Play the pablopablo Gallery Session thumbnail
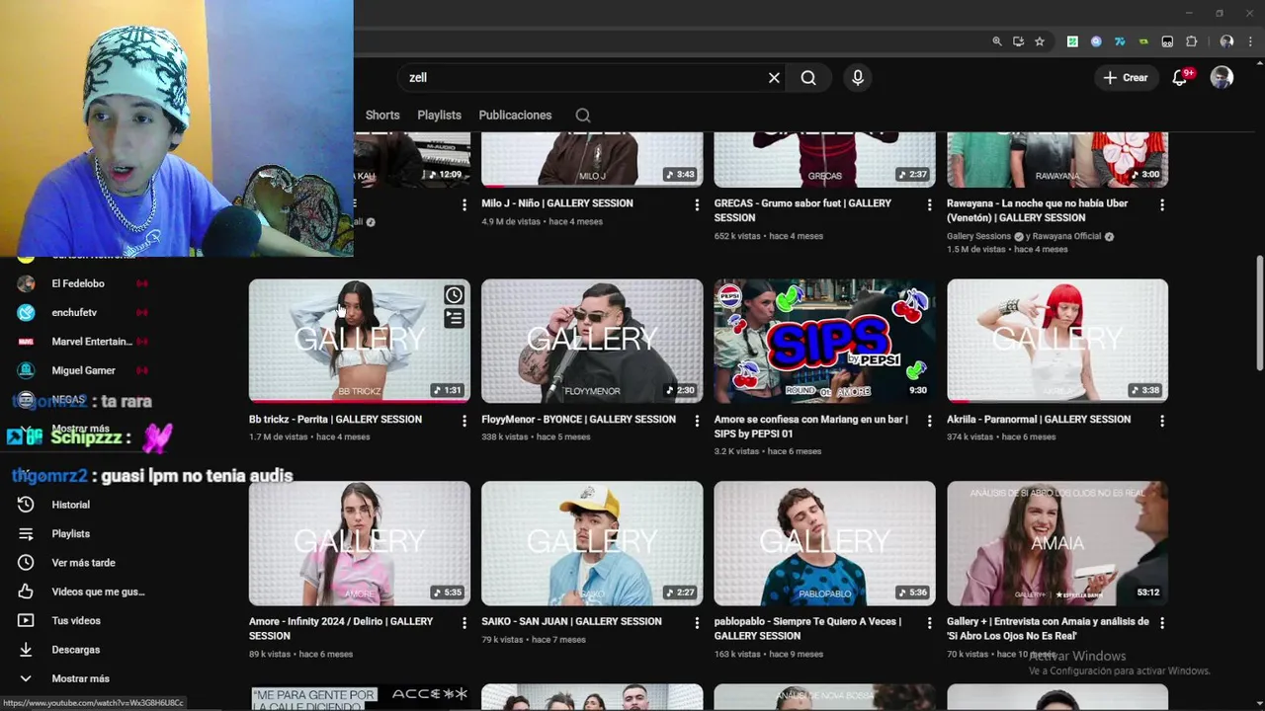The image size is (1265, 711). pos(824,543)
